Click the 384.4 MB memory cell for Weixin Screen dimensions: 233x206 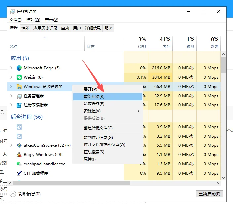click(x=160, y=77)
